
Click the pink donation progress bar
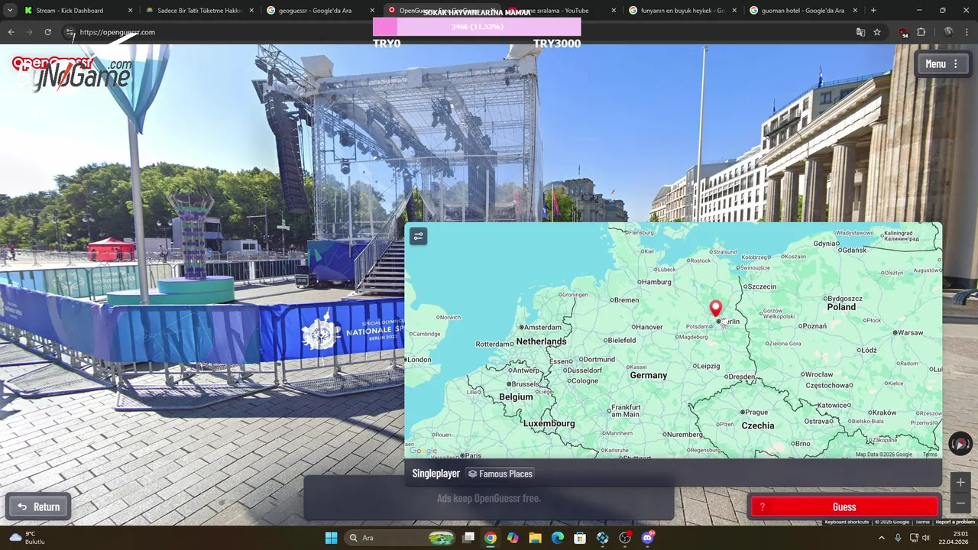(x=477, y=27)
